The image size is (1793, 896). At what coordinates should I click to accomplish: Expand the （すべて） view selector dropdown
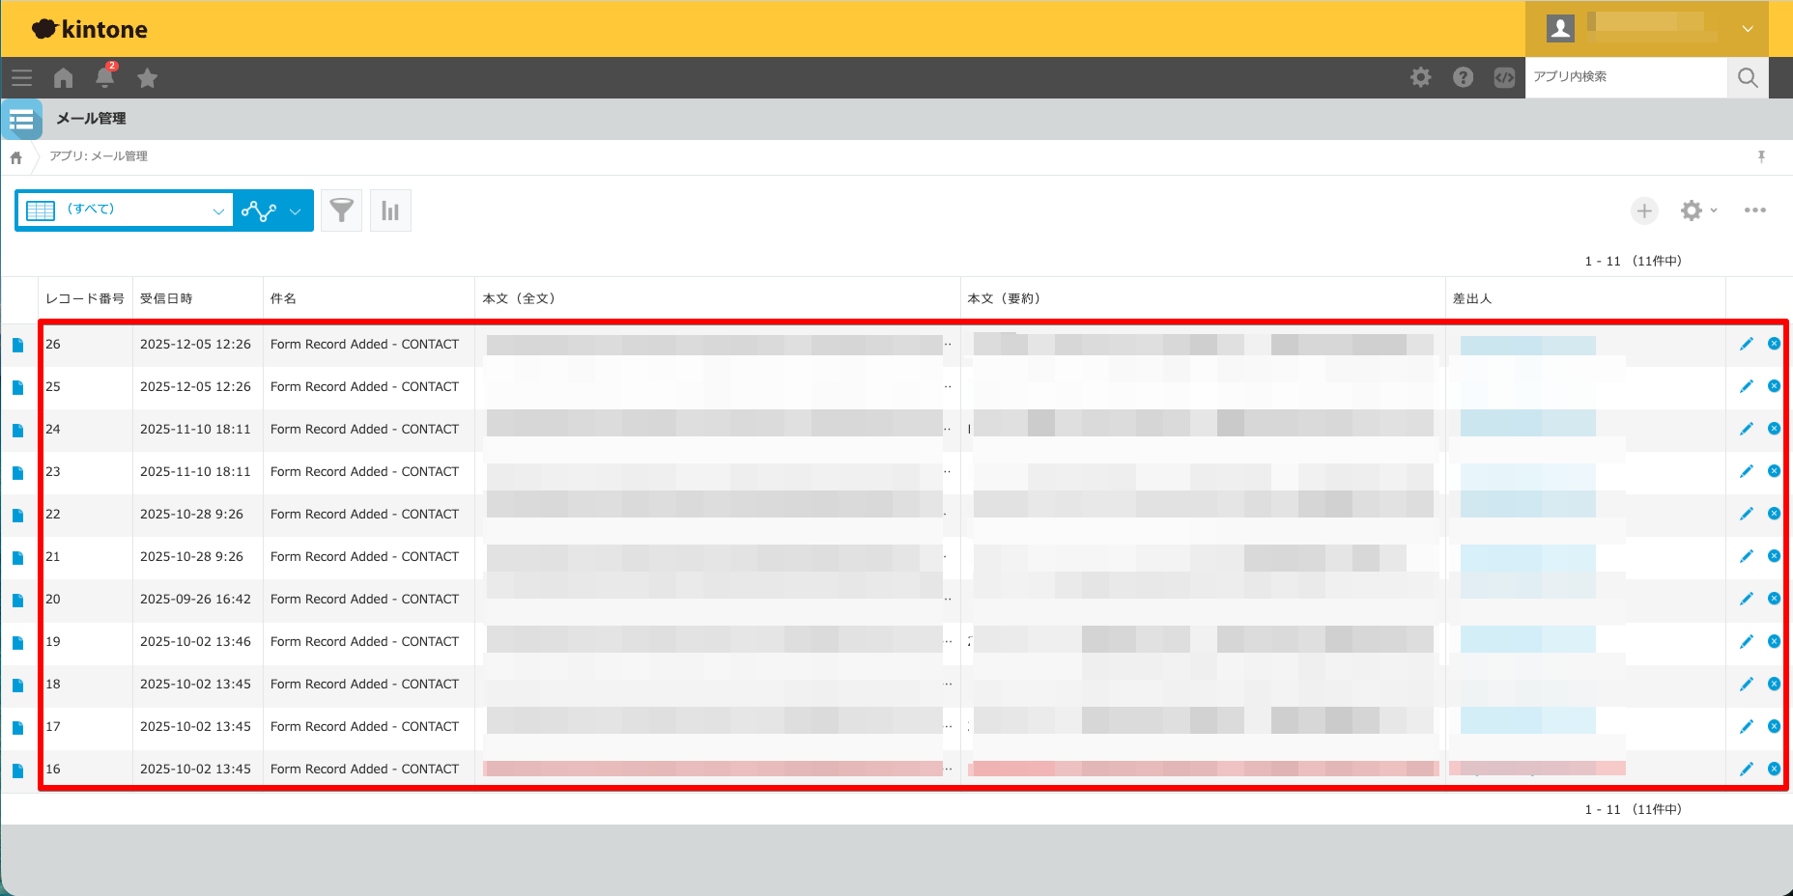point(219,210)
